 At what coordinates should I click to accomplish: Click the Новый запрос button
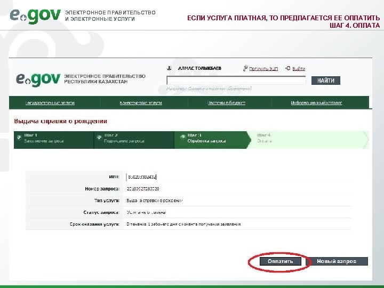(337, 261)
